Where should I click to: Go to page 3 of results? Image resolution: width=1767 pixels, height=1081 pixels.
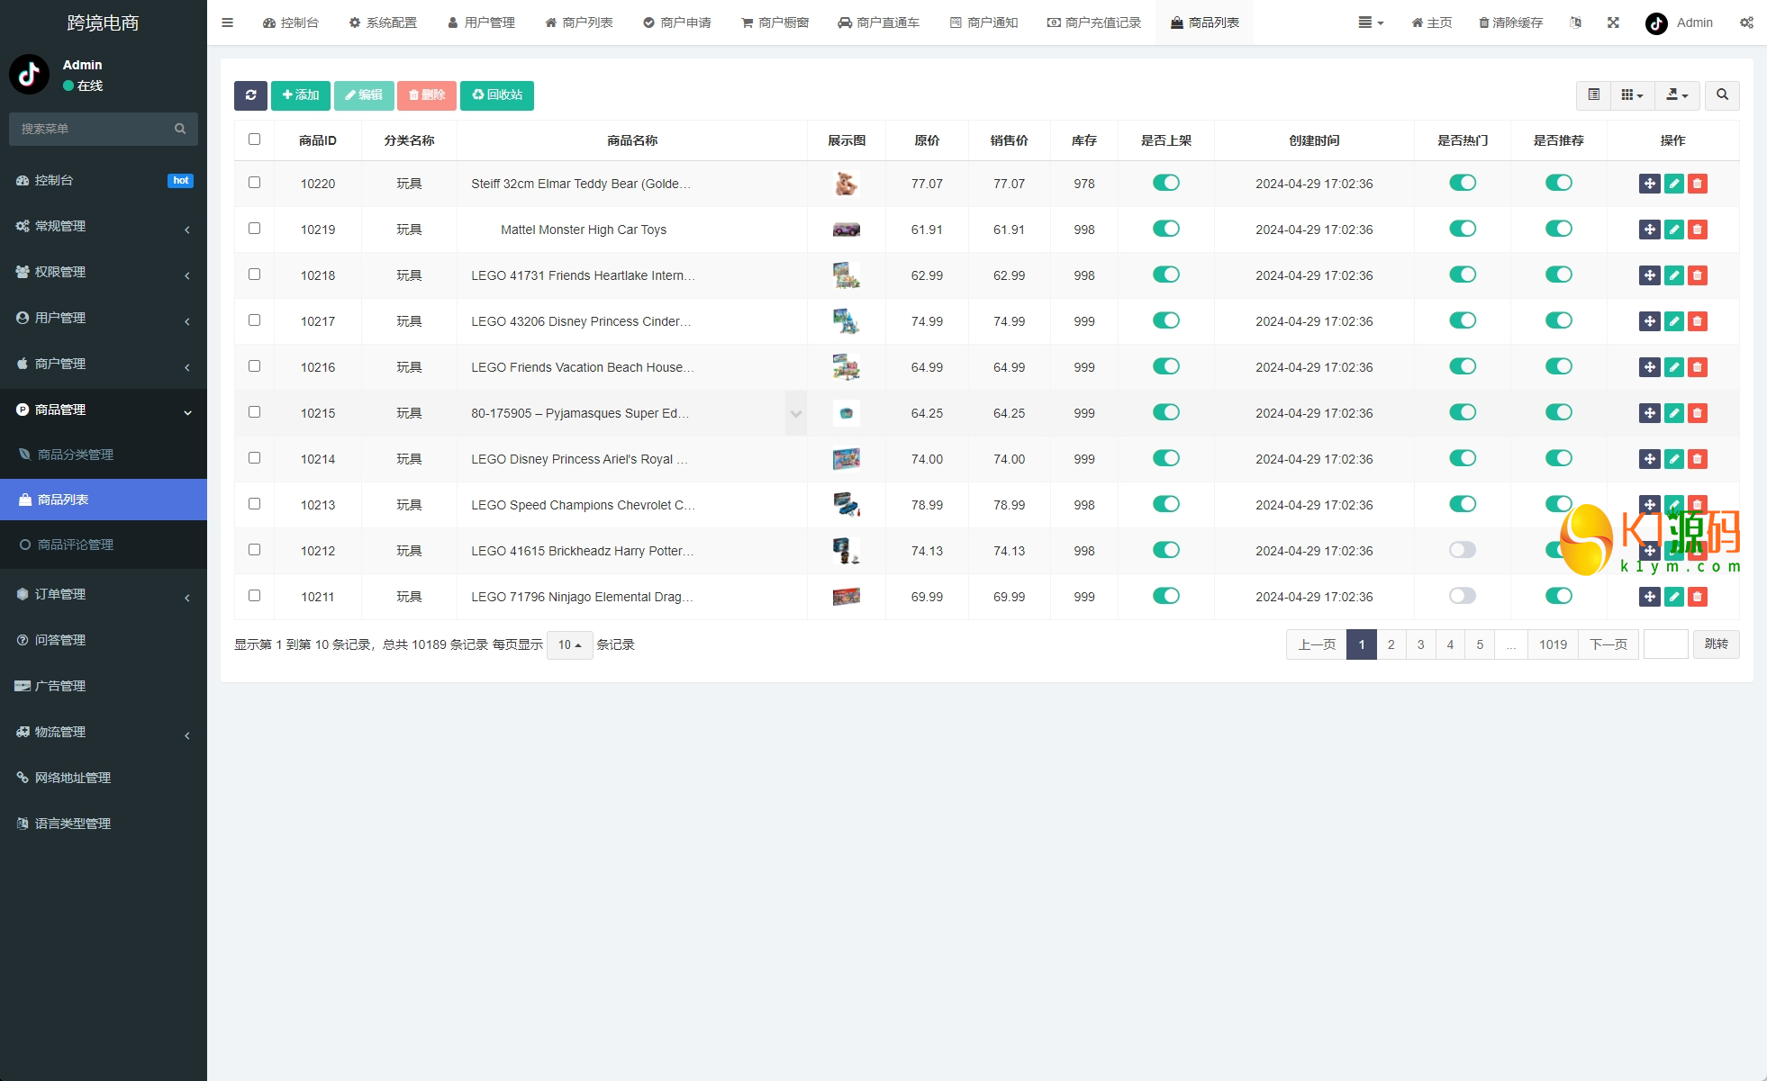tap(1420, 644)
